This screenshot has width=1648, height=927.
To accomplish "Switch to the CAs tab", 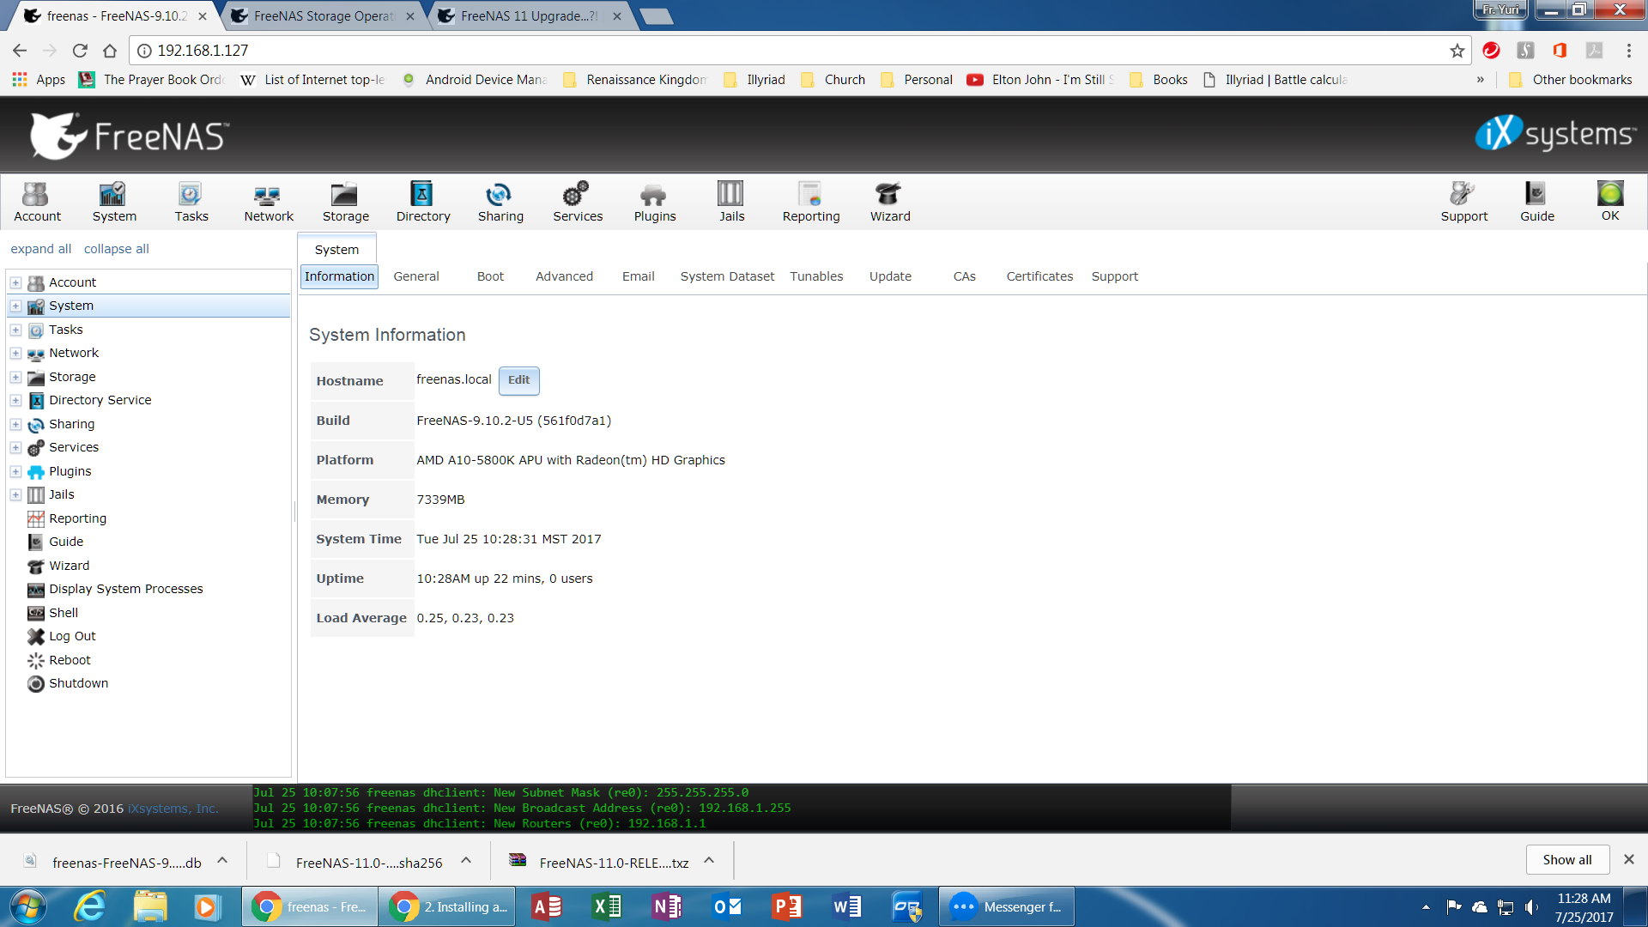I will (964, 276).
